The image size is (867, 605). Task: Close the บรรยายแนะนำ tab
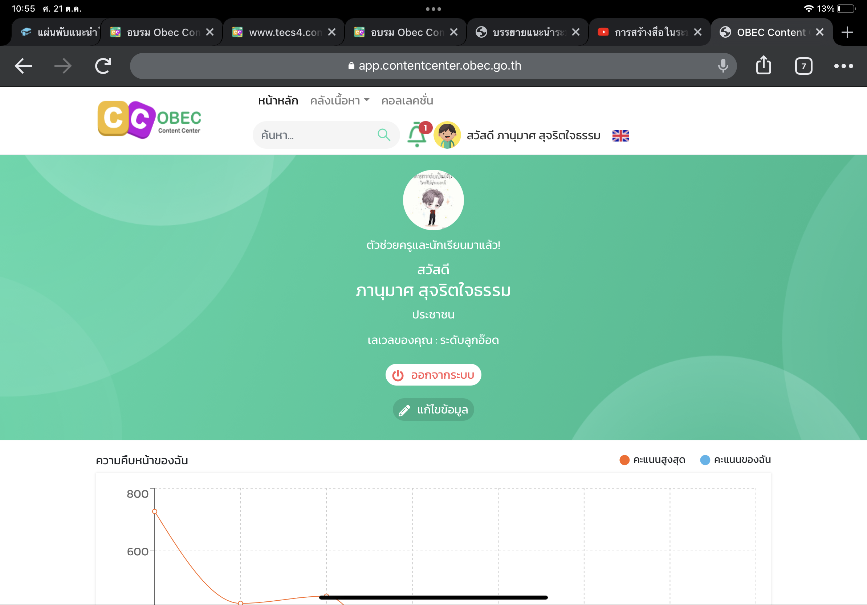click(575, 32)
